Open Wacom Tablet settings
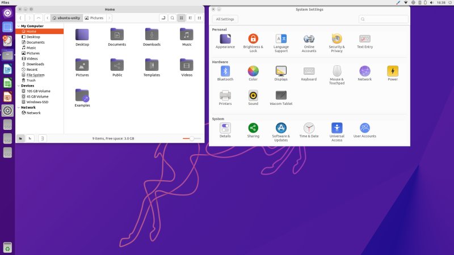The image size is (454, 255). (281, 97)
